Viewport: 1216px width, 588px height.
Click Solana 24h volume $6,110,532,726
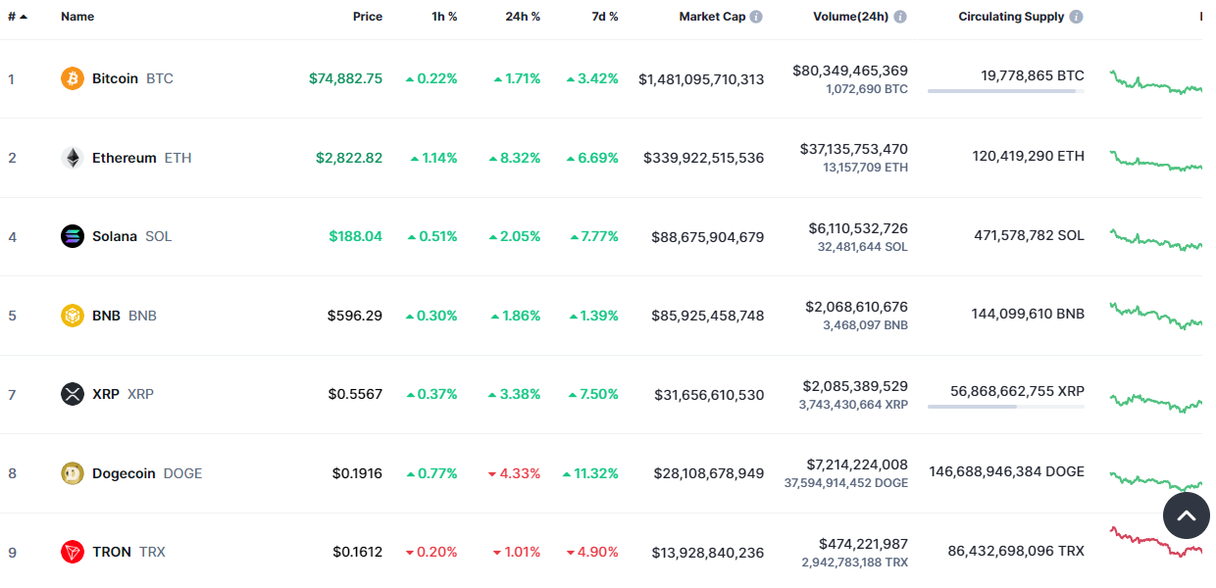pos(858,228)
